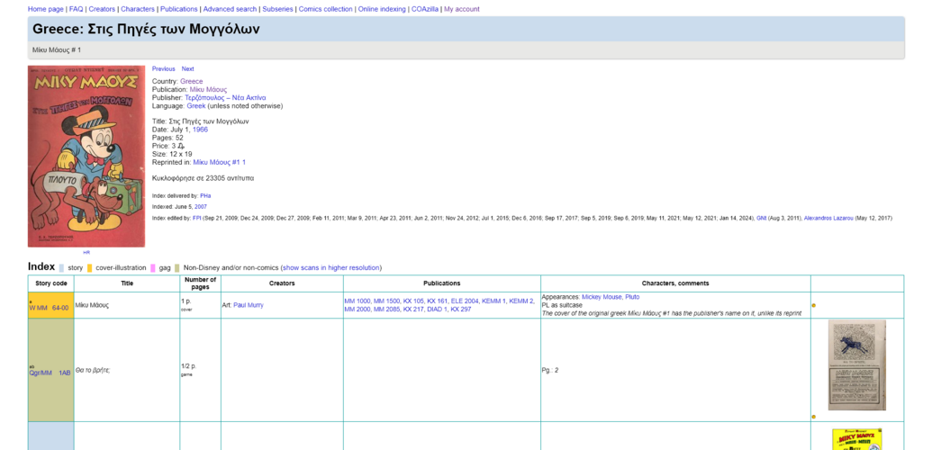Open COAzilla from the top navigation
The height and width of the screenshot is (450, 932).
424,9
